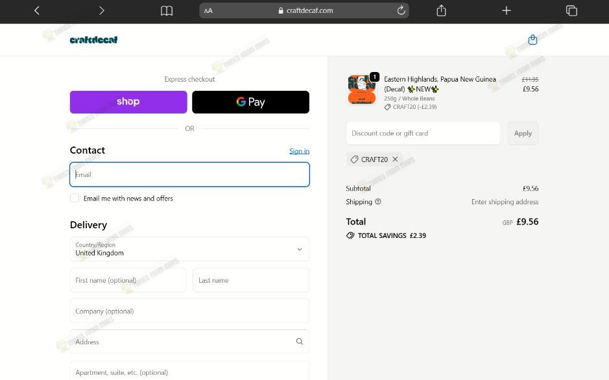Click the craftdecaf.com address bar

click(x=304, y=10)
